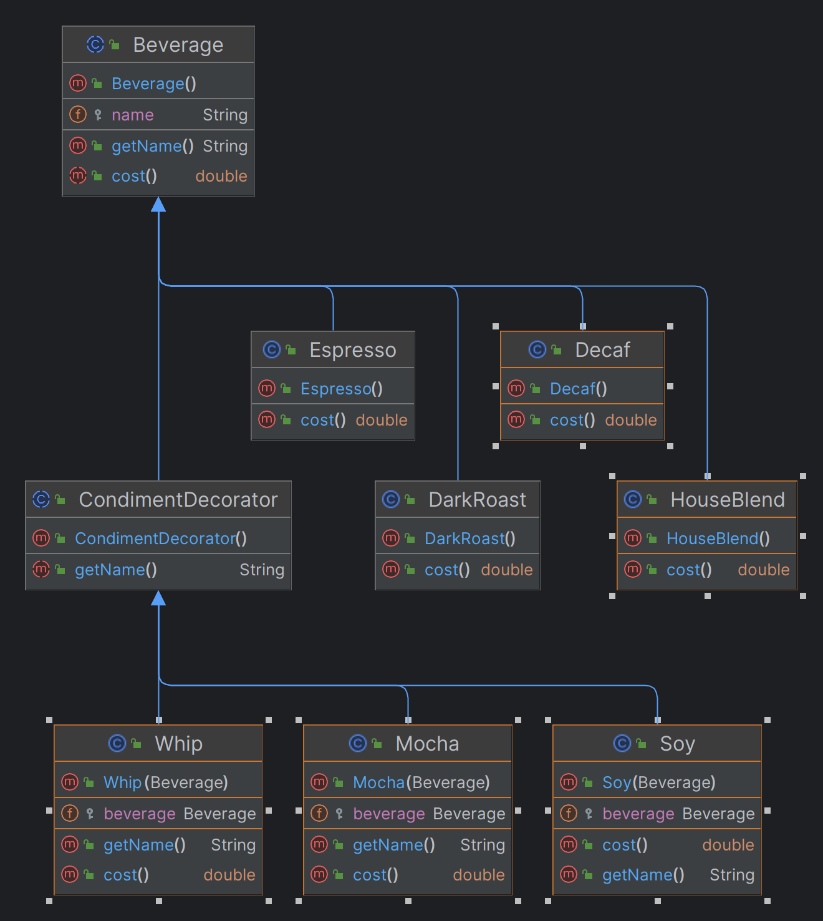Click the visibility lock icon of Beverage name field
The image size is (823, 921).
pos(98,115)
